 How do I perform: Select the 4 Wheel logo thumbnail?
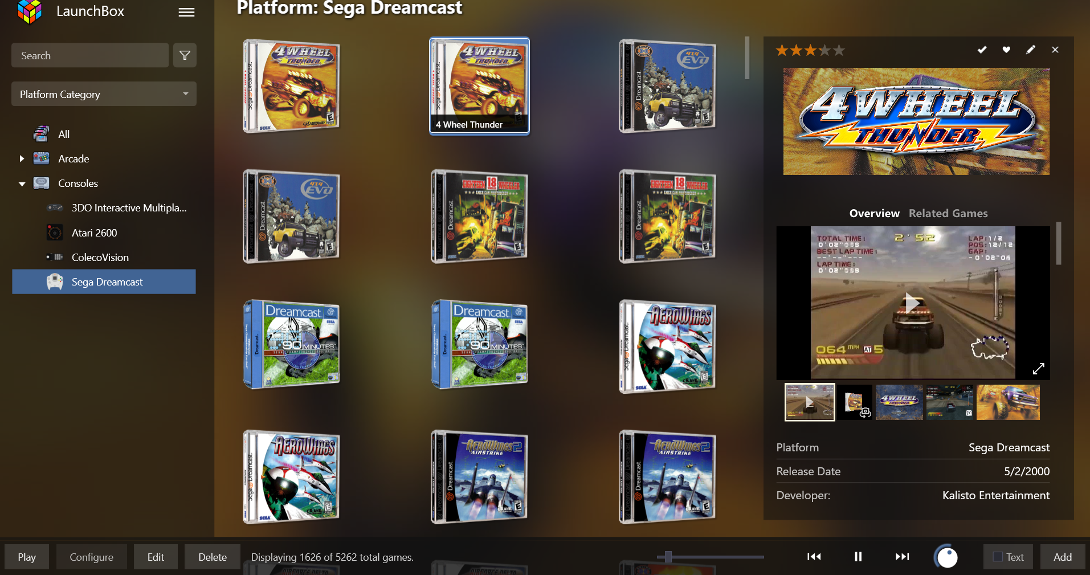pyautogui.click(x=899, y=402)
